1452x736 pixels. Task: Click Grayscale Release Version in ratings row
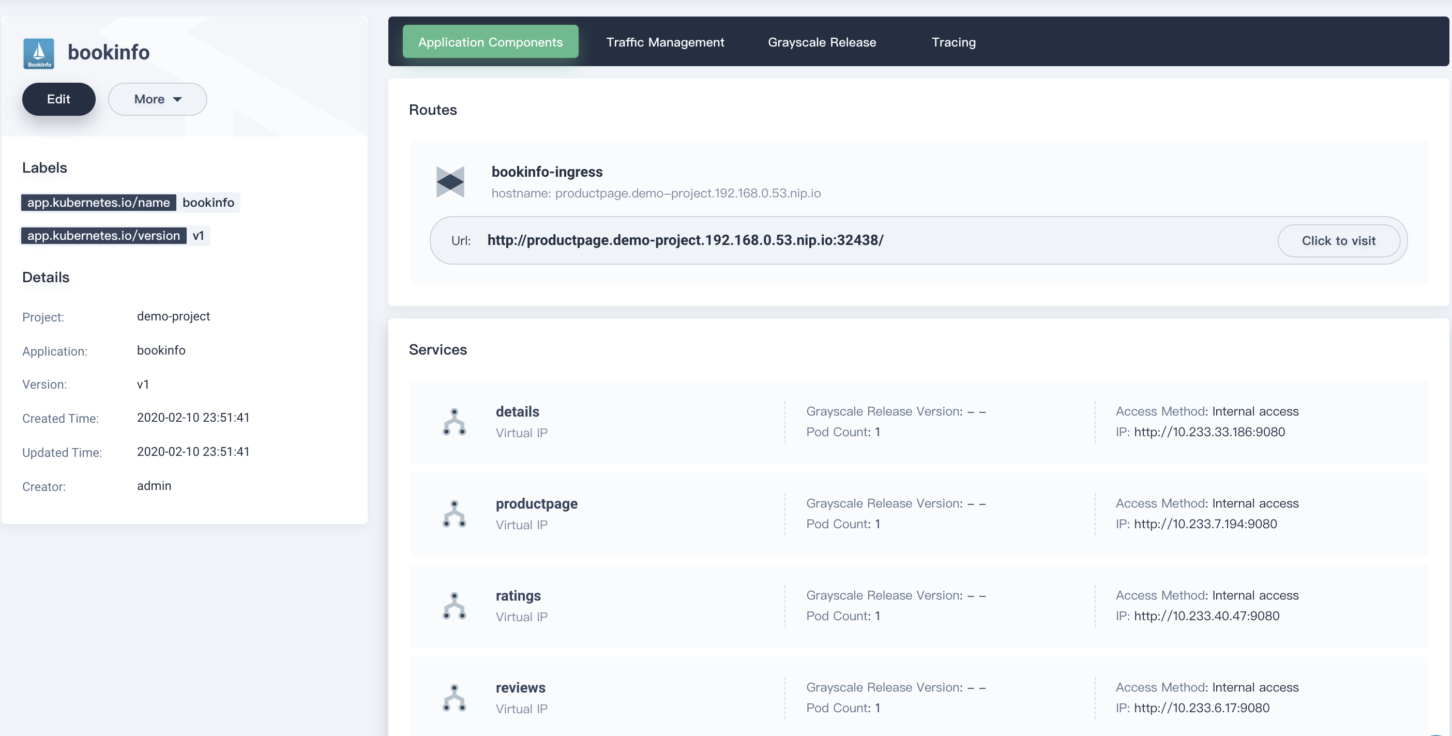pyautogui.click(x=896, y=595)
